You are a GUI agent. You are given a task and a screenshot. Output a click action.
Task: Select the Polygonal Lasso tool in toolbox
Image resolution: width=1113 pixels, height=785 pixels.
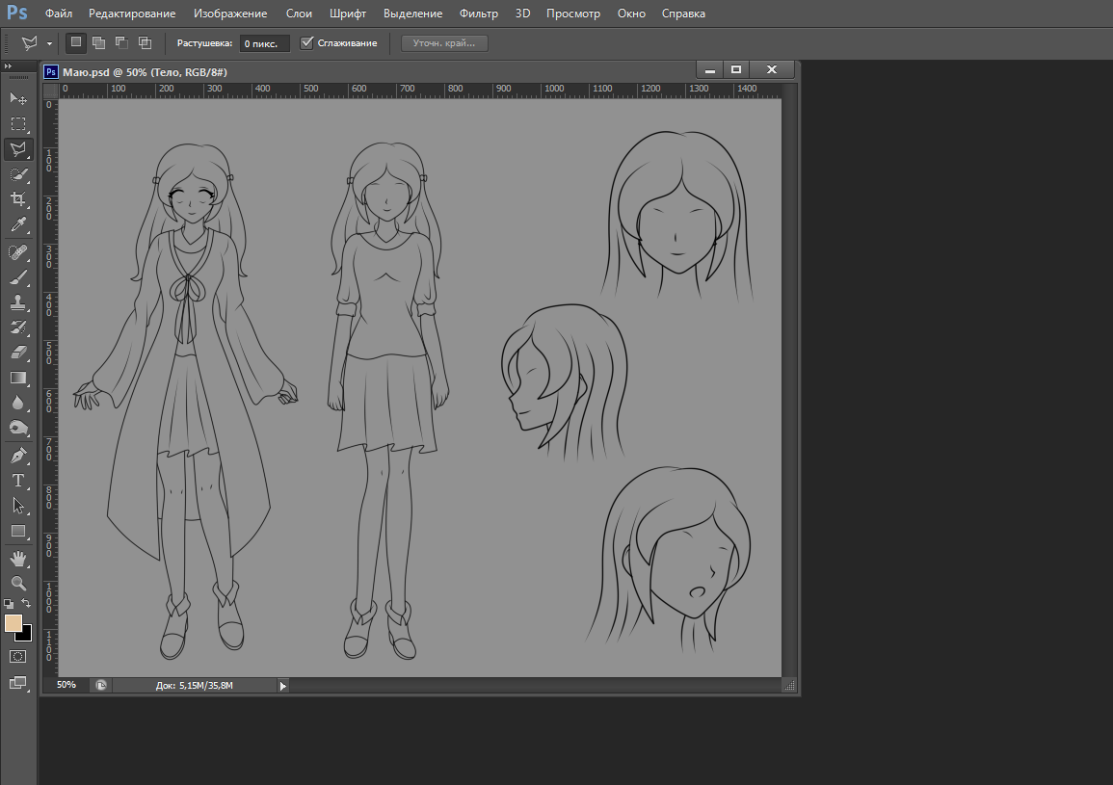point(18,149)
